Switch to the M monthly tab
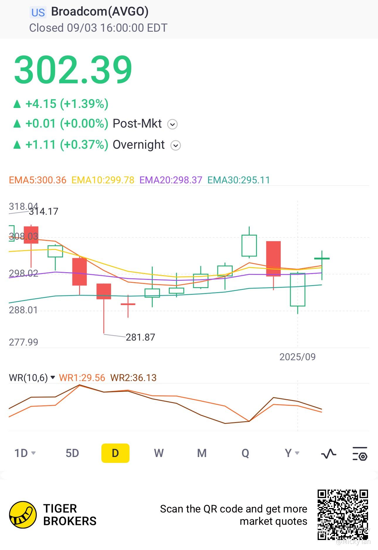The height and width of the screenshot is (550, 378). tap(202, 453)
